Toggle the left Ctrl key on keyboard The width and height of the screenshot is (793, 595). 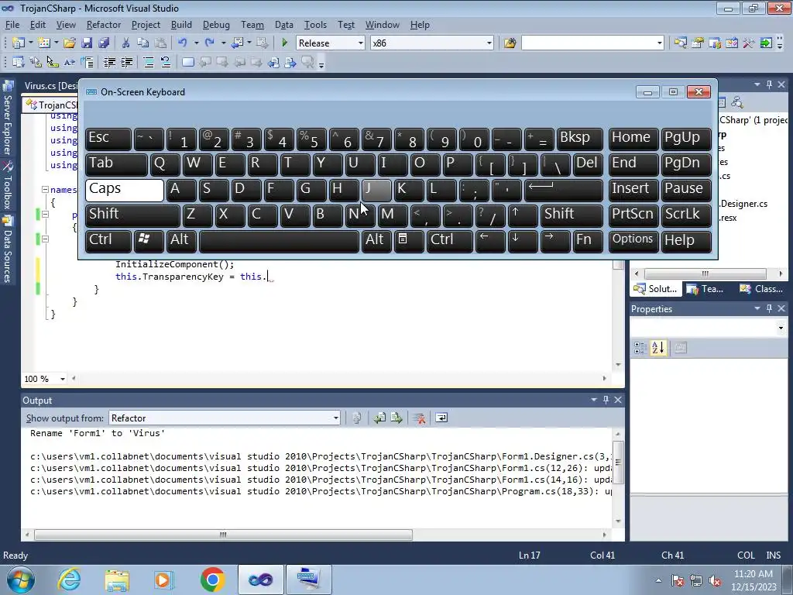pyautogui.click(x=108, y=241)
